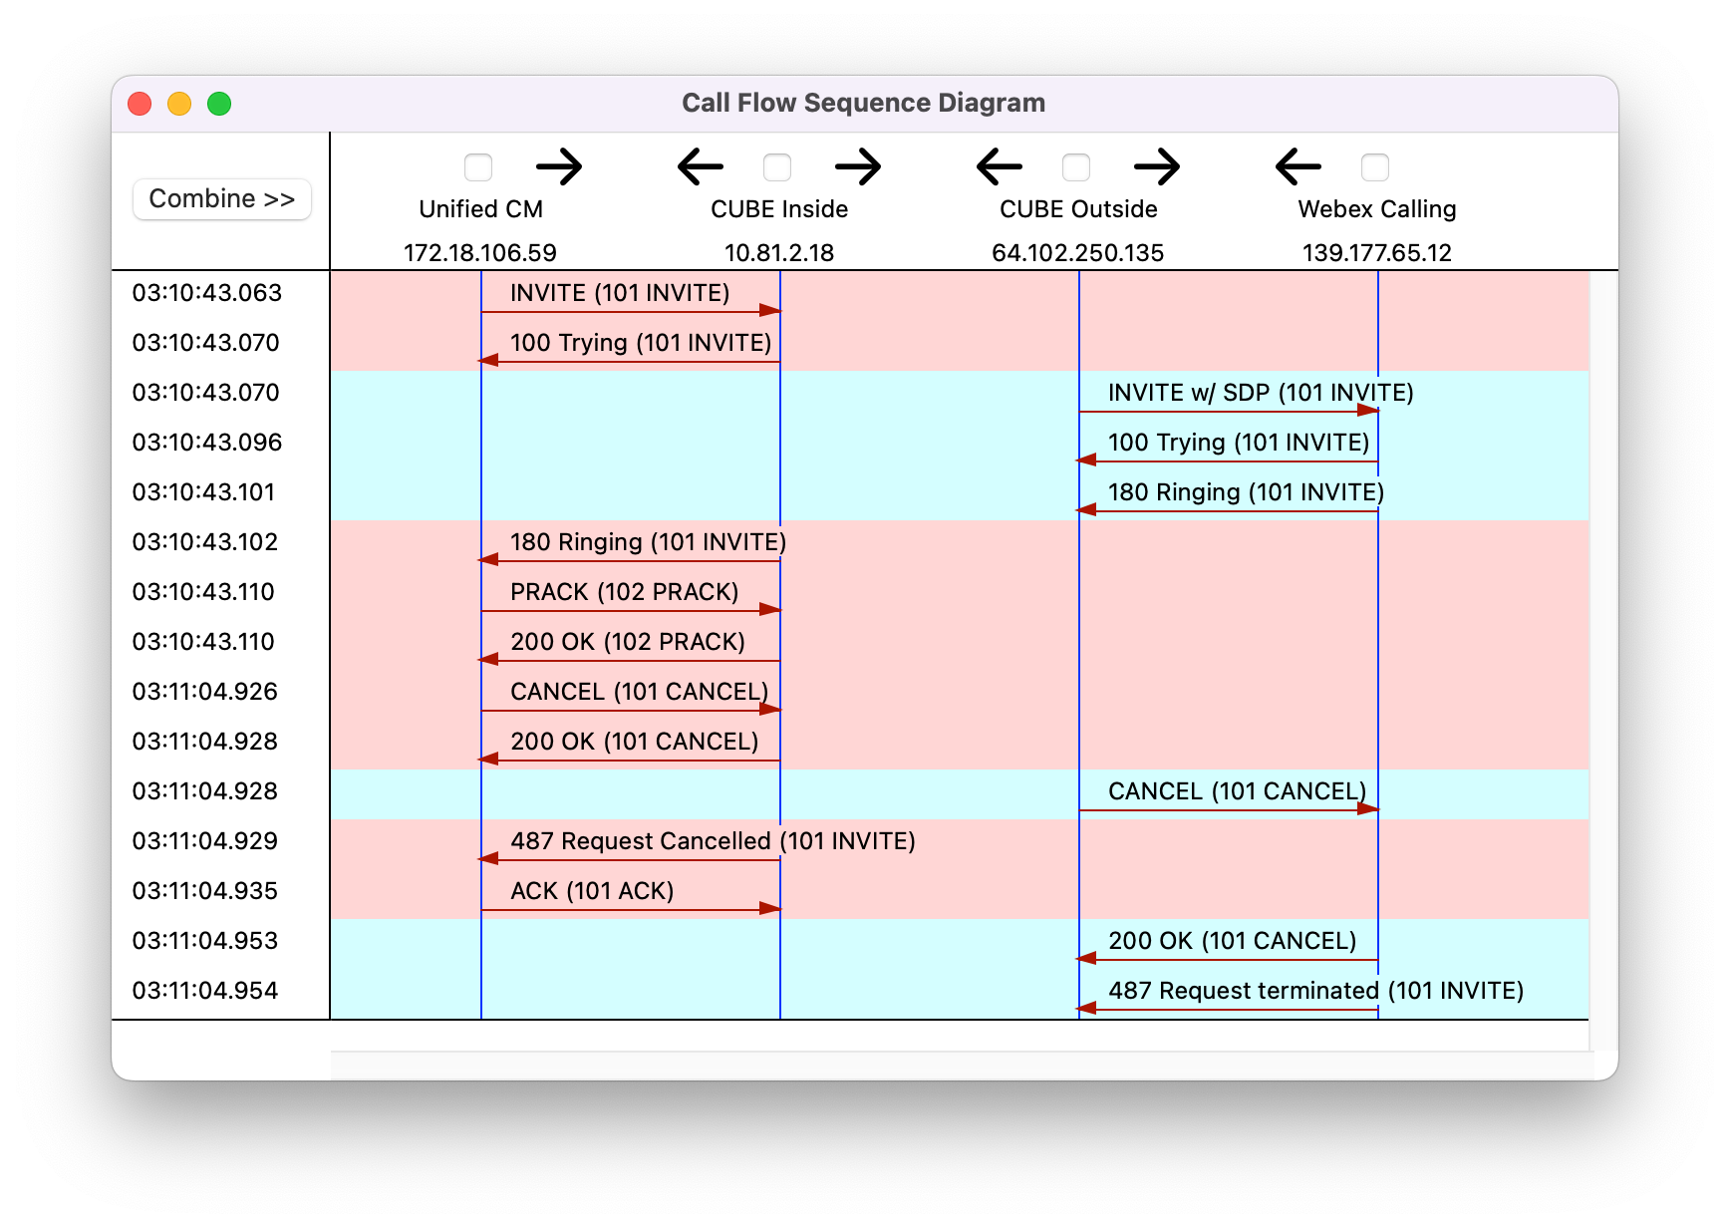Move Unified CM column right using arrow
Image resolution: width=1730 pixels, height=1228 pixels.
[559, 166]
